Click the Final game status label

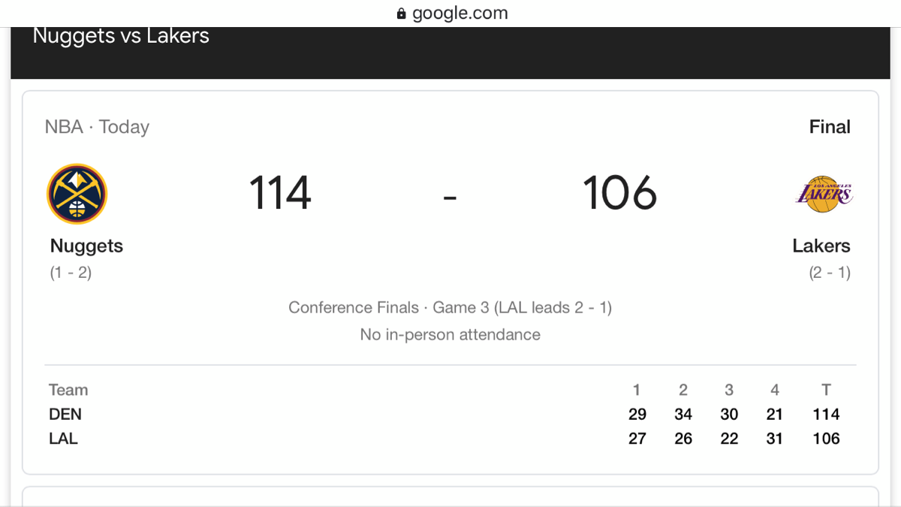click(830, 127)
